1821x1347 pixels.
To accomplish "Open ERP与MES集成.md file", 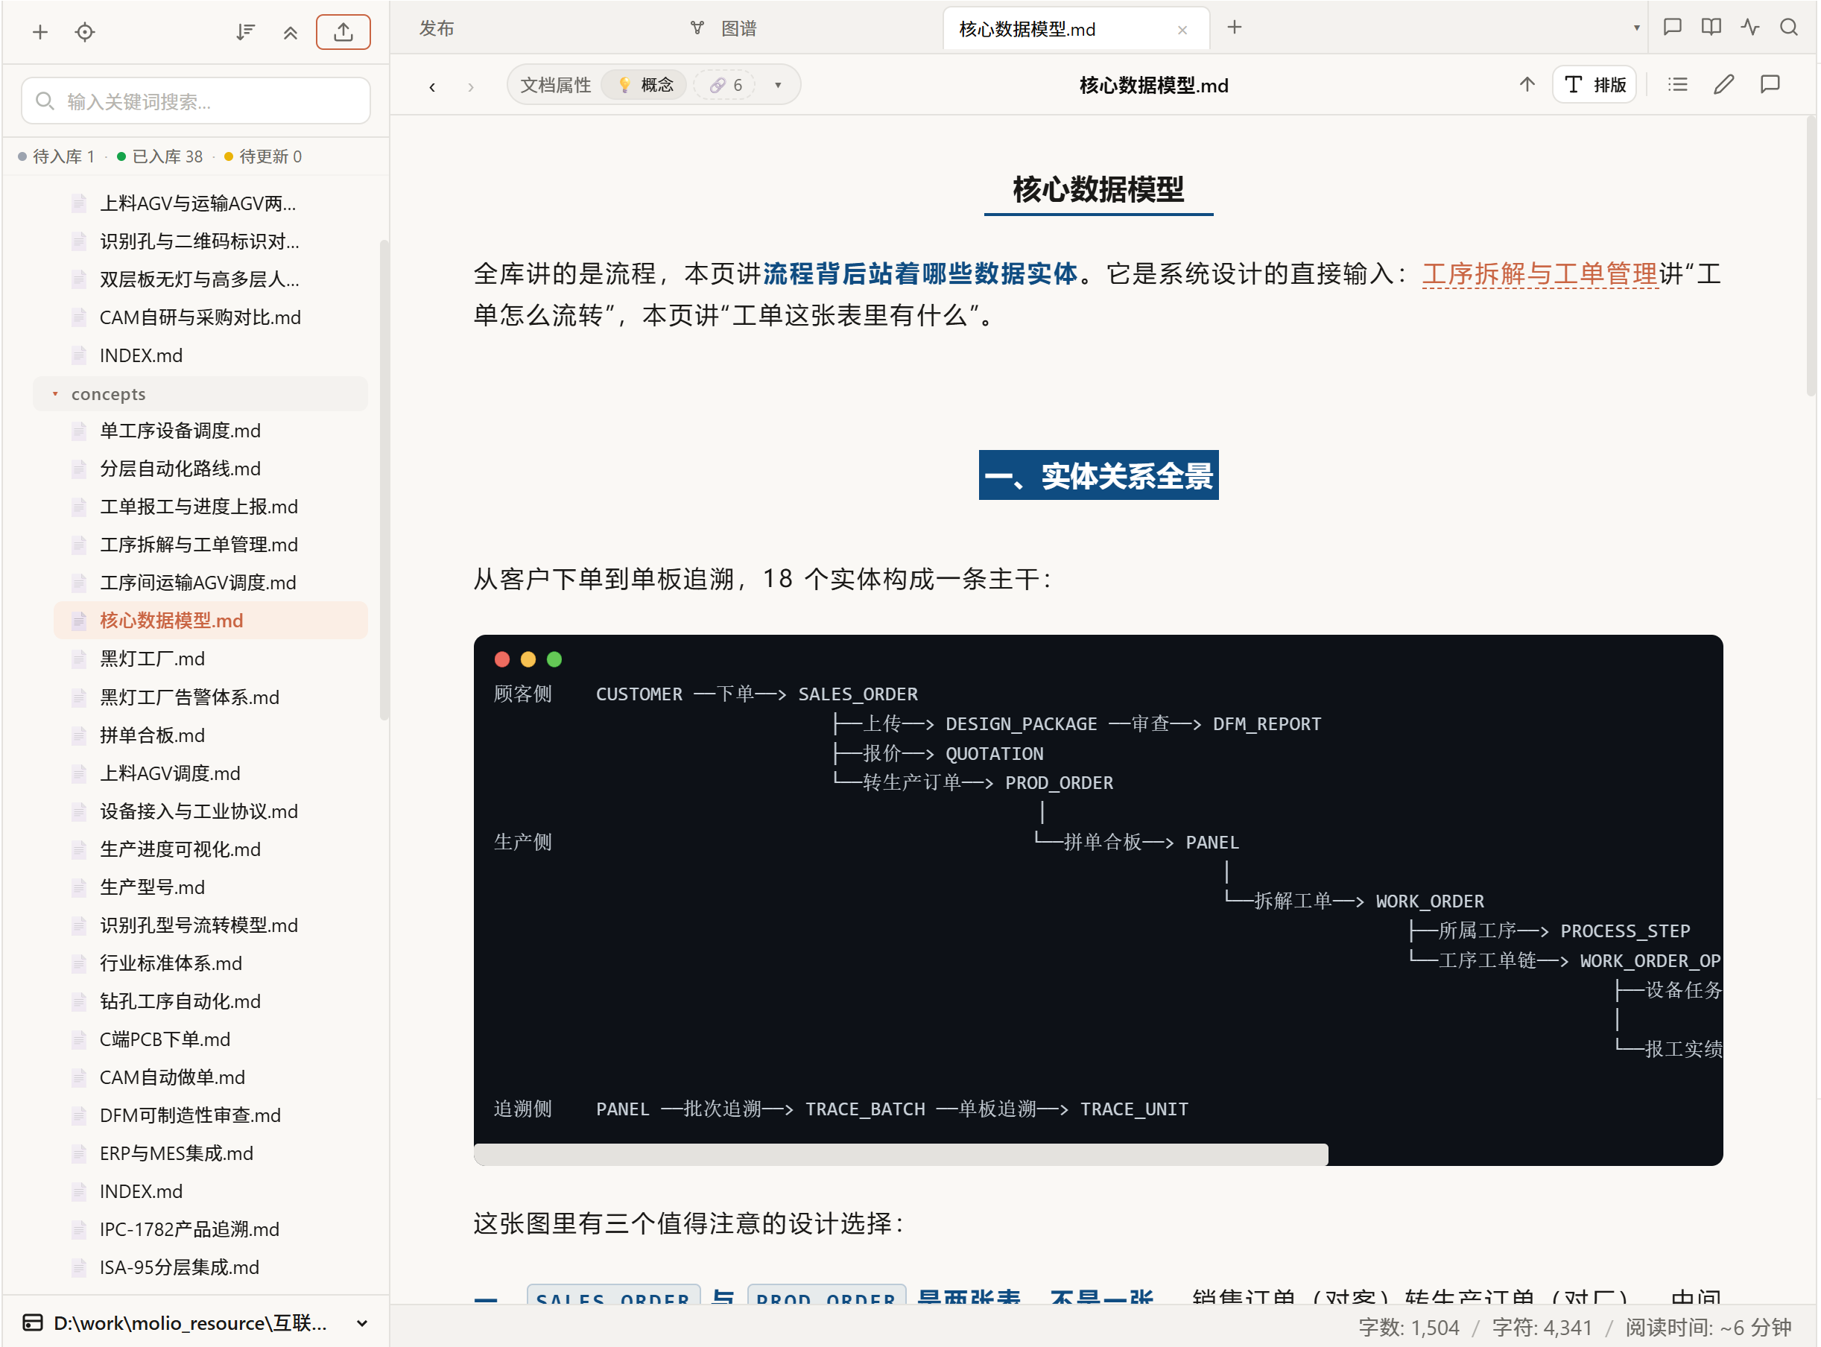I will [x=211, y=1154].
